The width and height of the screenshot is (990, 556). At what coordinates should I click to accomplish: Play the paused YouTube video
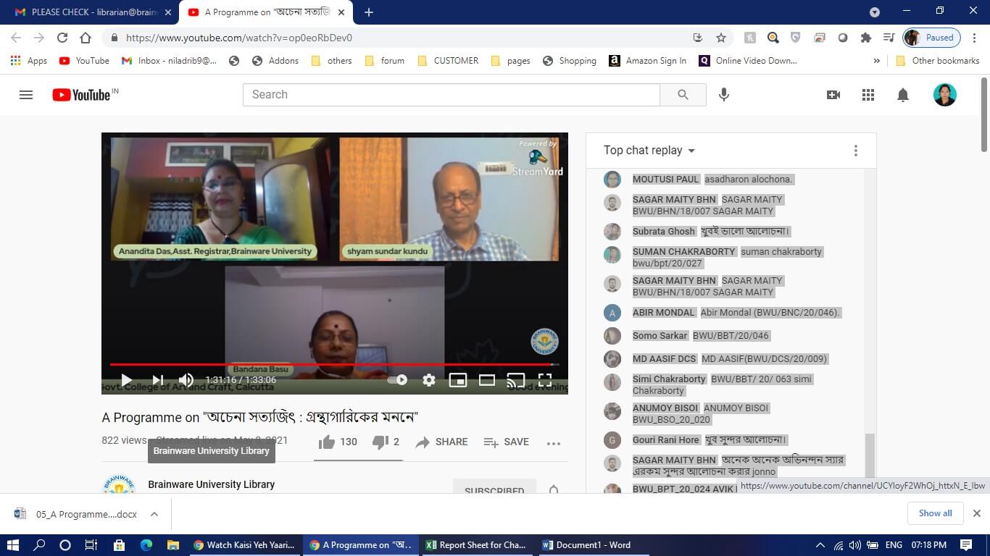tap(126, 380)
